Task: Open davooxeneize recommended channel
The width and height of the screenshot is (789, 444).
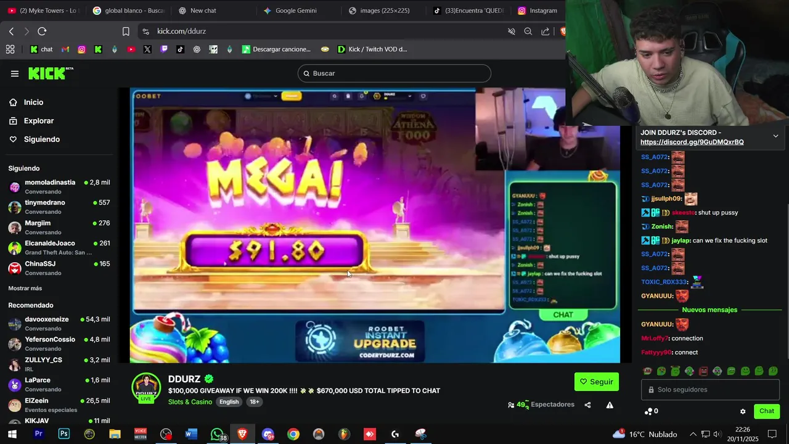Action: [x=59, y=324]
